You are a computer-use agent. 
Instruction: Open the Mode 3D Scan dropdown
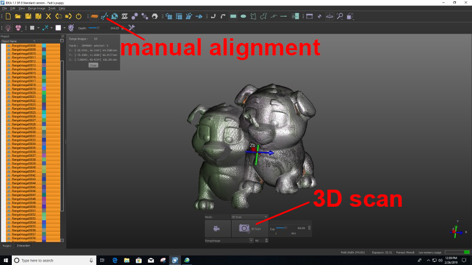click(249, 217)
